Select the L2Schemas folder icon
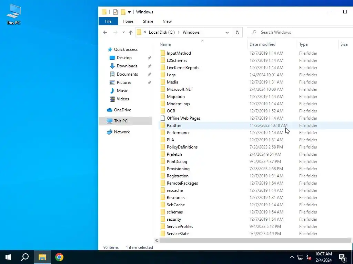353x264 pixels. 163,60
